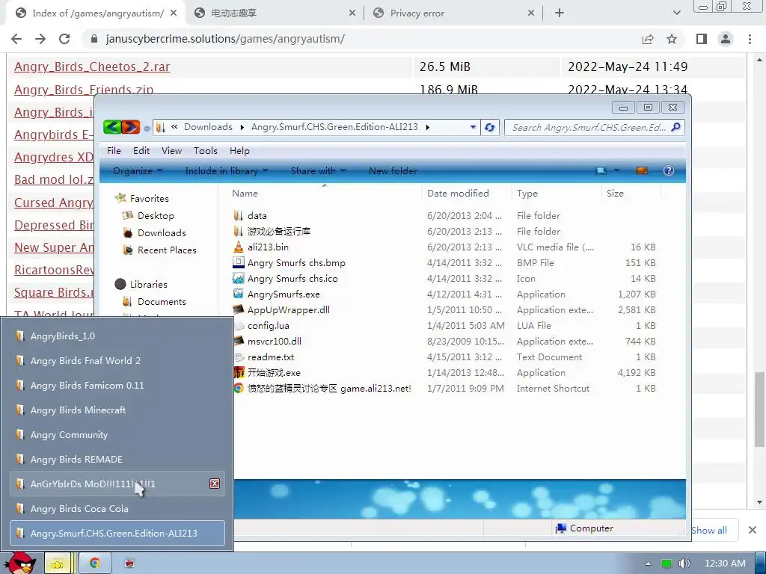Open the Edit menu in Explorer
Image resolution: width=766 pixels, height=574 pixels.
[x=141, y=151]
